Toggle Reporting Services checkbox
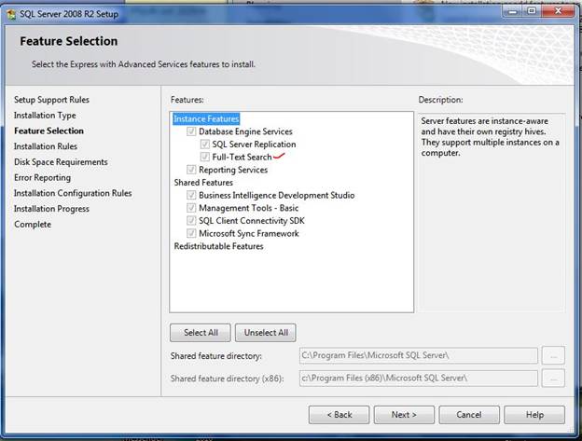This screenshot has height=441, width=582. pyautogui.click(x=191, y=170)
